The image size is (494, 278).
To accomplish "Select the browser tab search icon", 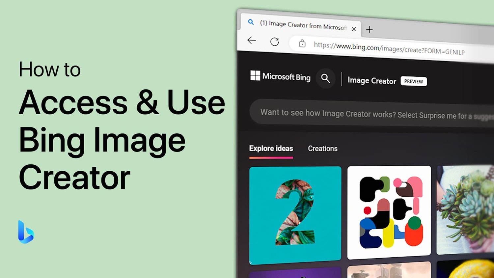I will [251, 22].
